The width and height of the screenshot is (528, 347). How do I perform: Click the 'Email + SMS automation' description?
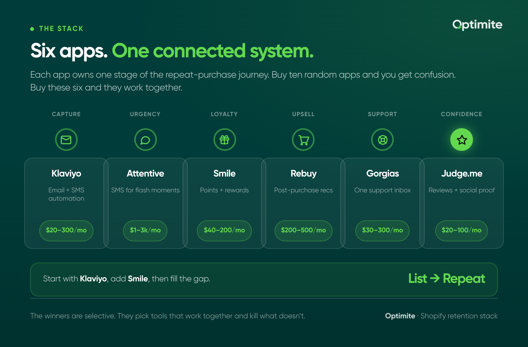point(66,194)
